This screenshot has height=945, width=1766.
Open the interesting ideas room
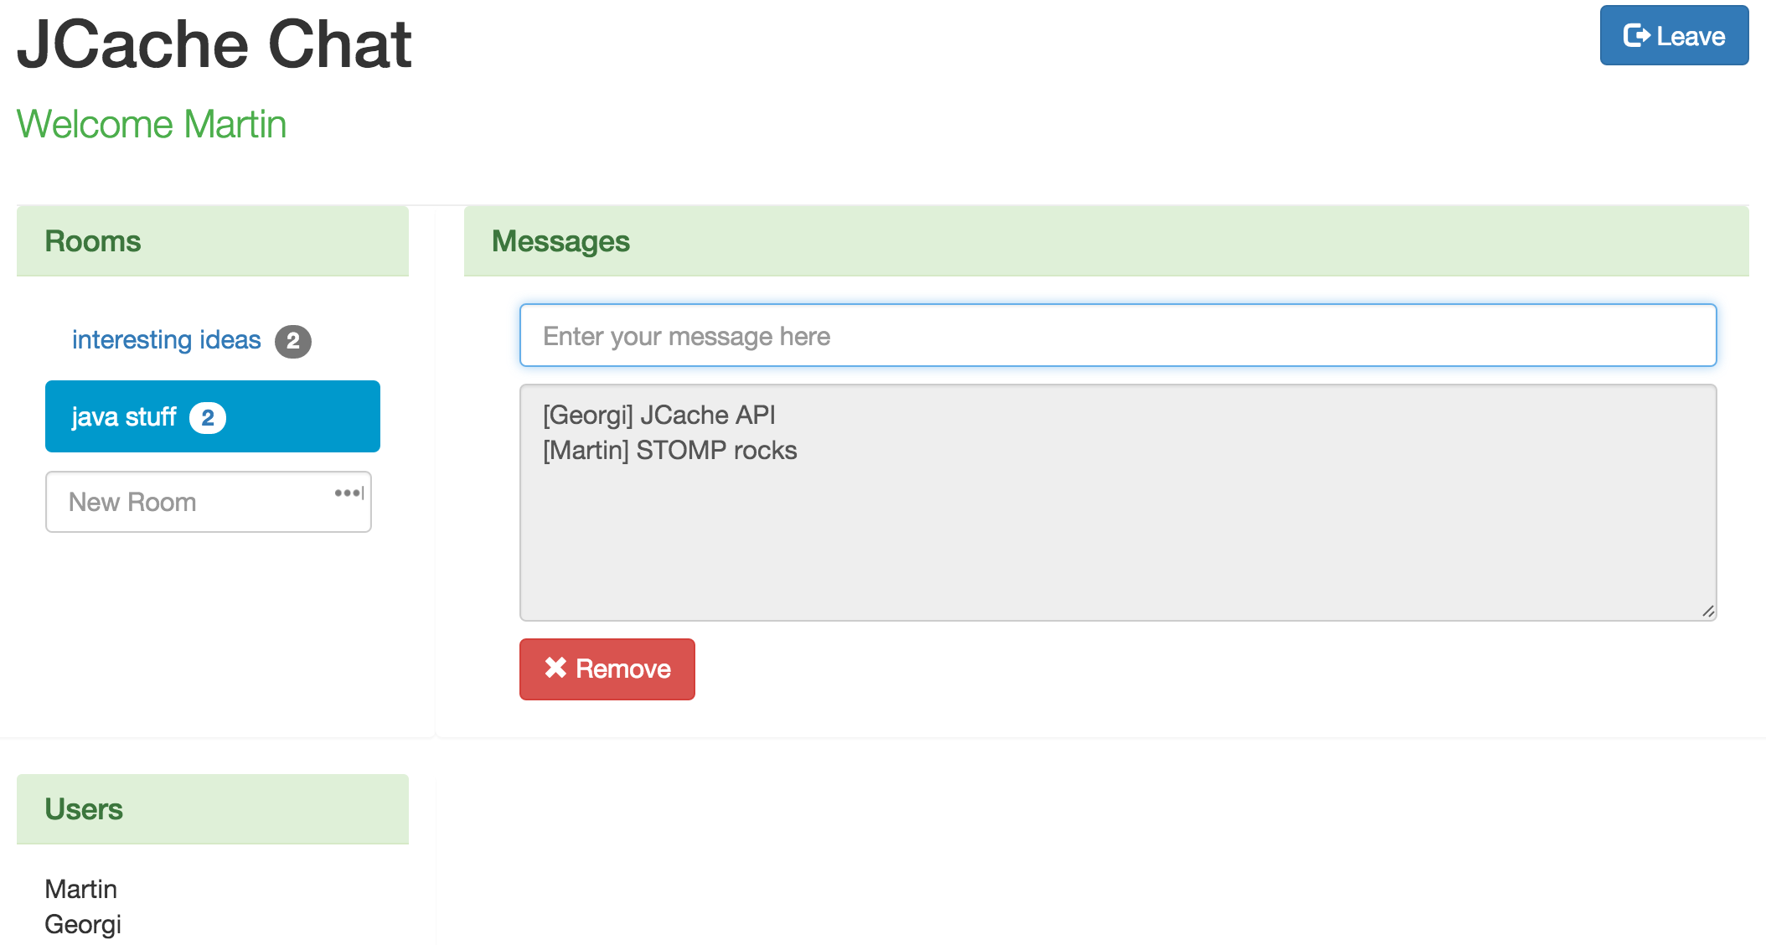pos(166,340)
